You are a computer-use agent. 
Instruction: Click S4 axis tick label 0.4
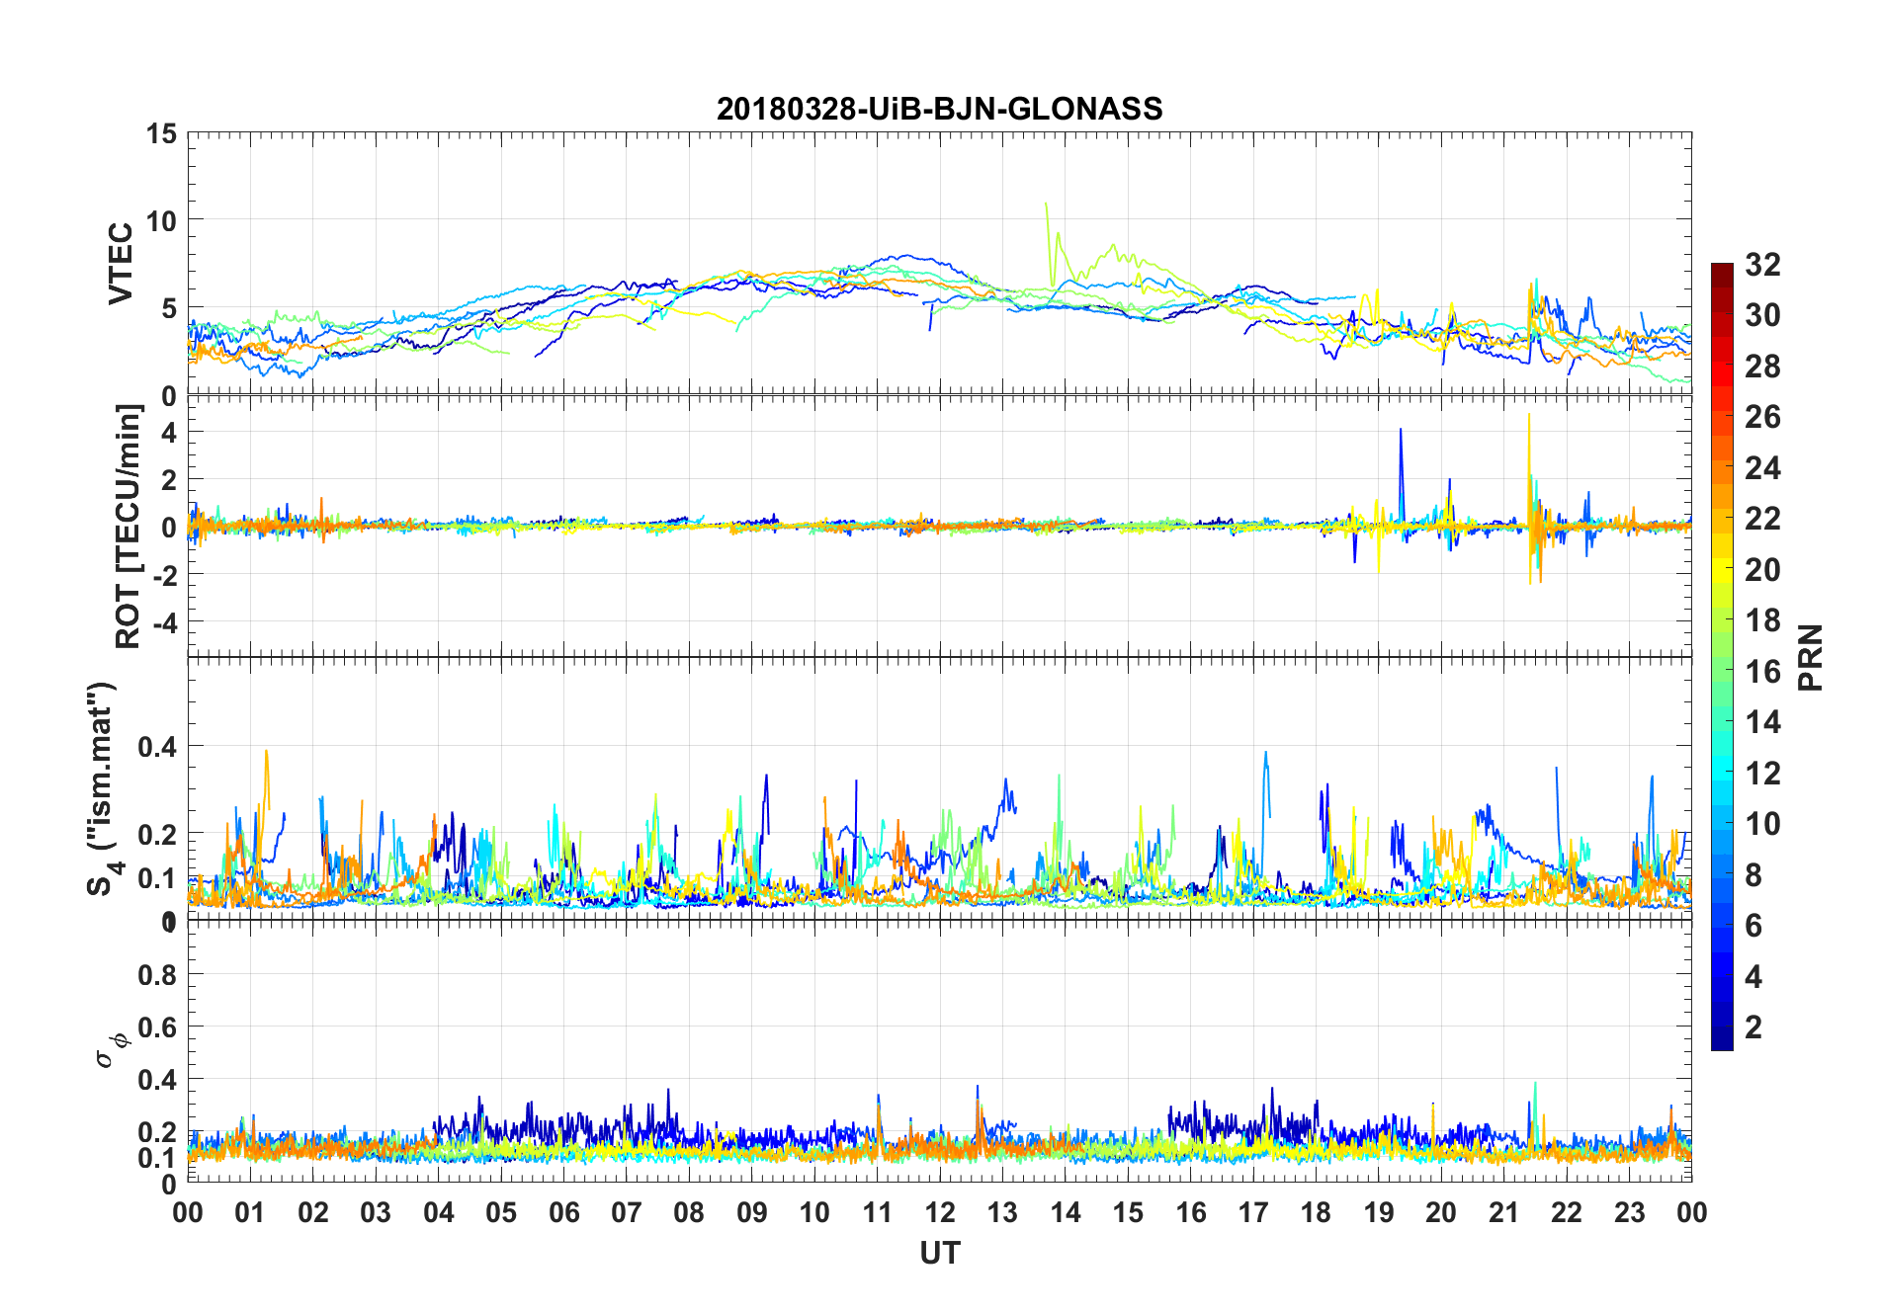tap(157, 747)
